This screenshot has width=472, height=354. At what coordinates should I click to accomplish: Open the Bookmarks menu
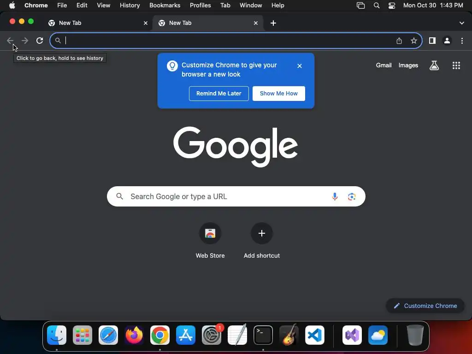pyautogui.click(x=165, y=6)
